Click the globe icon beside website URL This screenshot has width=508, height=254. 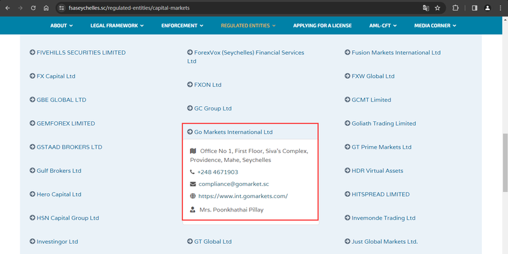[193, 196]
